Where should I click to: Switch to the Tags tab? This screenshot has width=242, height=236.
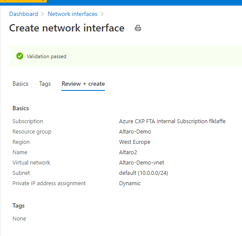(45, 84)
